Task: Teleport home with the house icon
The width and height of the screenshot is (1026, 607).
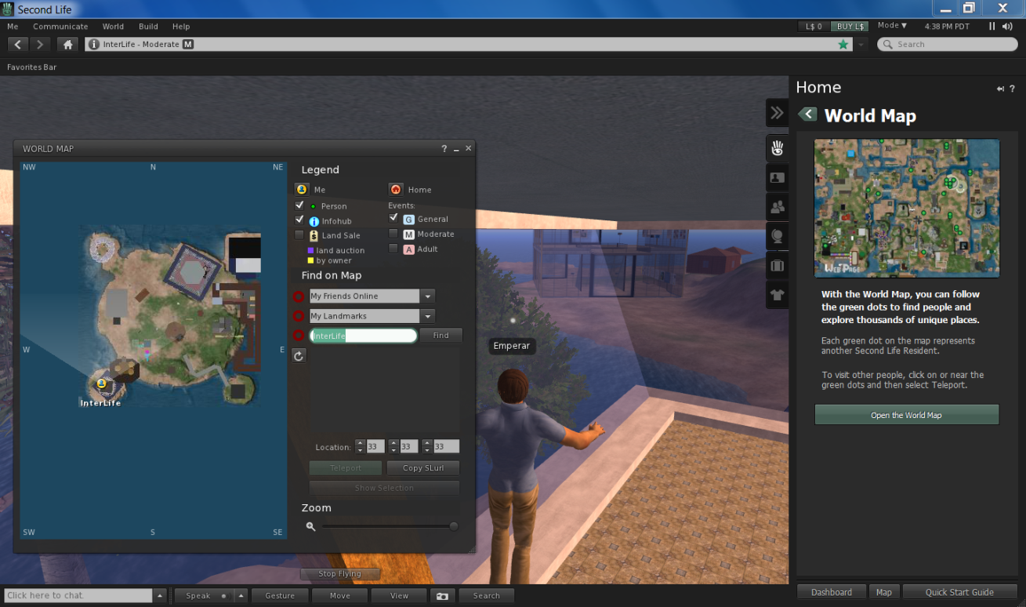Action: pyautogui.click(x=68, y=45)
